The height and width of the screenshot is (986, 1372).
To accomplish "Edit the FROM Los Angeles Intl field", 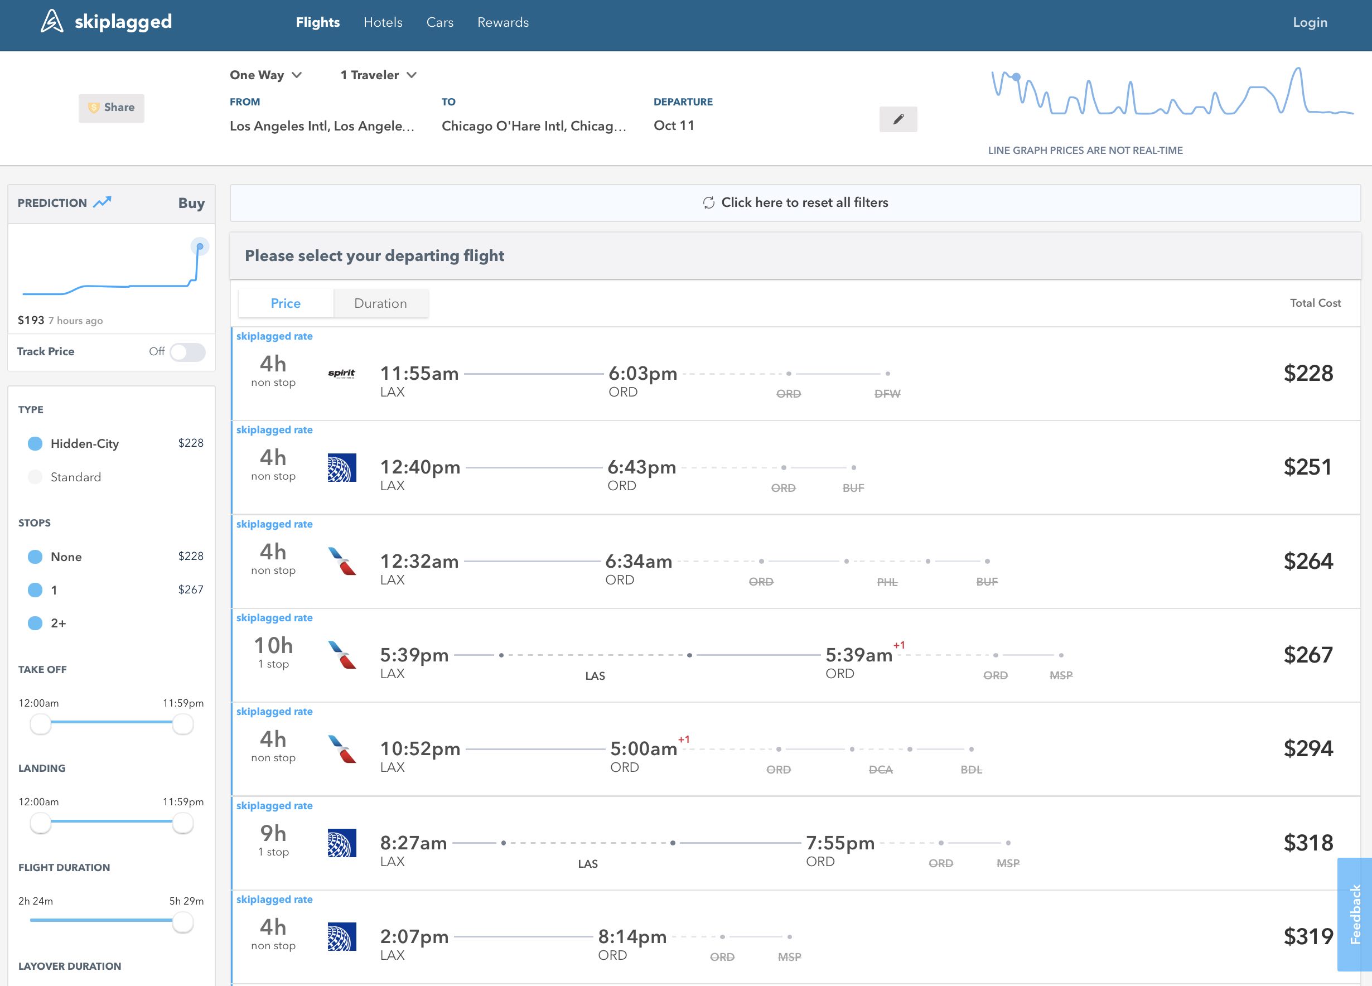I will point(322,126).
